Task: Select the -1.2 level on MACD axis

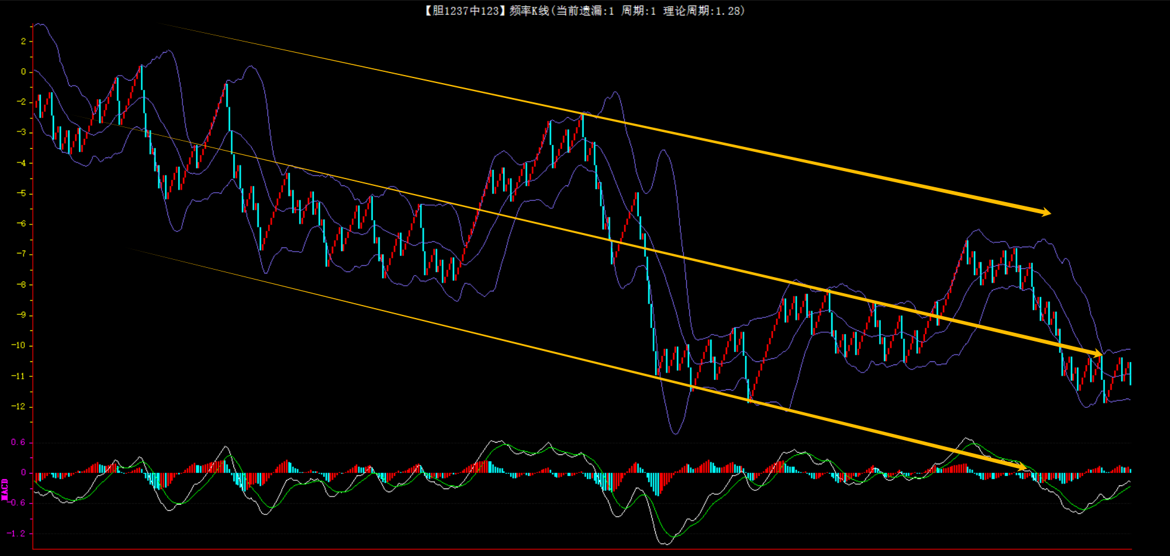Action: [16, 533]
